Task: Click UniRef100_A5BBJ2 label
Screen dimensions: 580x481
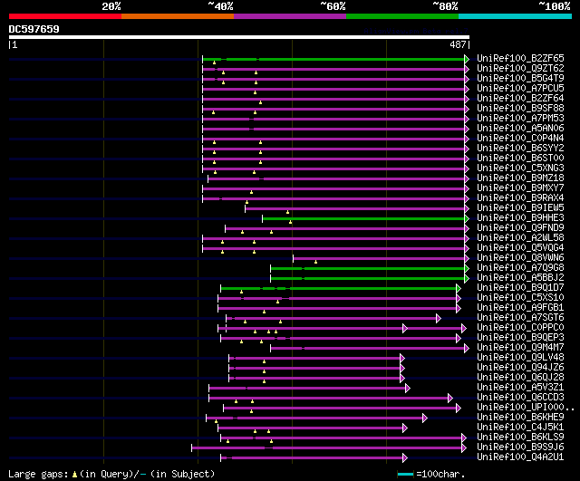Action: [x=520, y=278]
